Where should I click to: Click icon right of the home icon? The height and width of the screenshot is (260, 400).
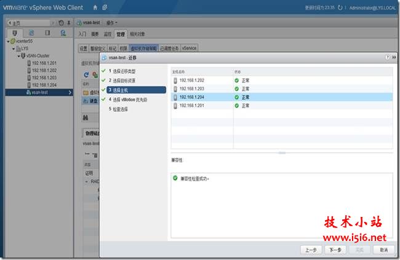[105, 7]
